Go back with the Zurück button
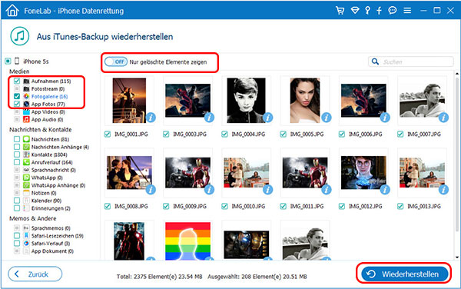461x289 pixels. pos(35,274)
